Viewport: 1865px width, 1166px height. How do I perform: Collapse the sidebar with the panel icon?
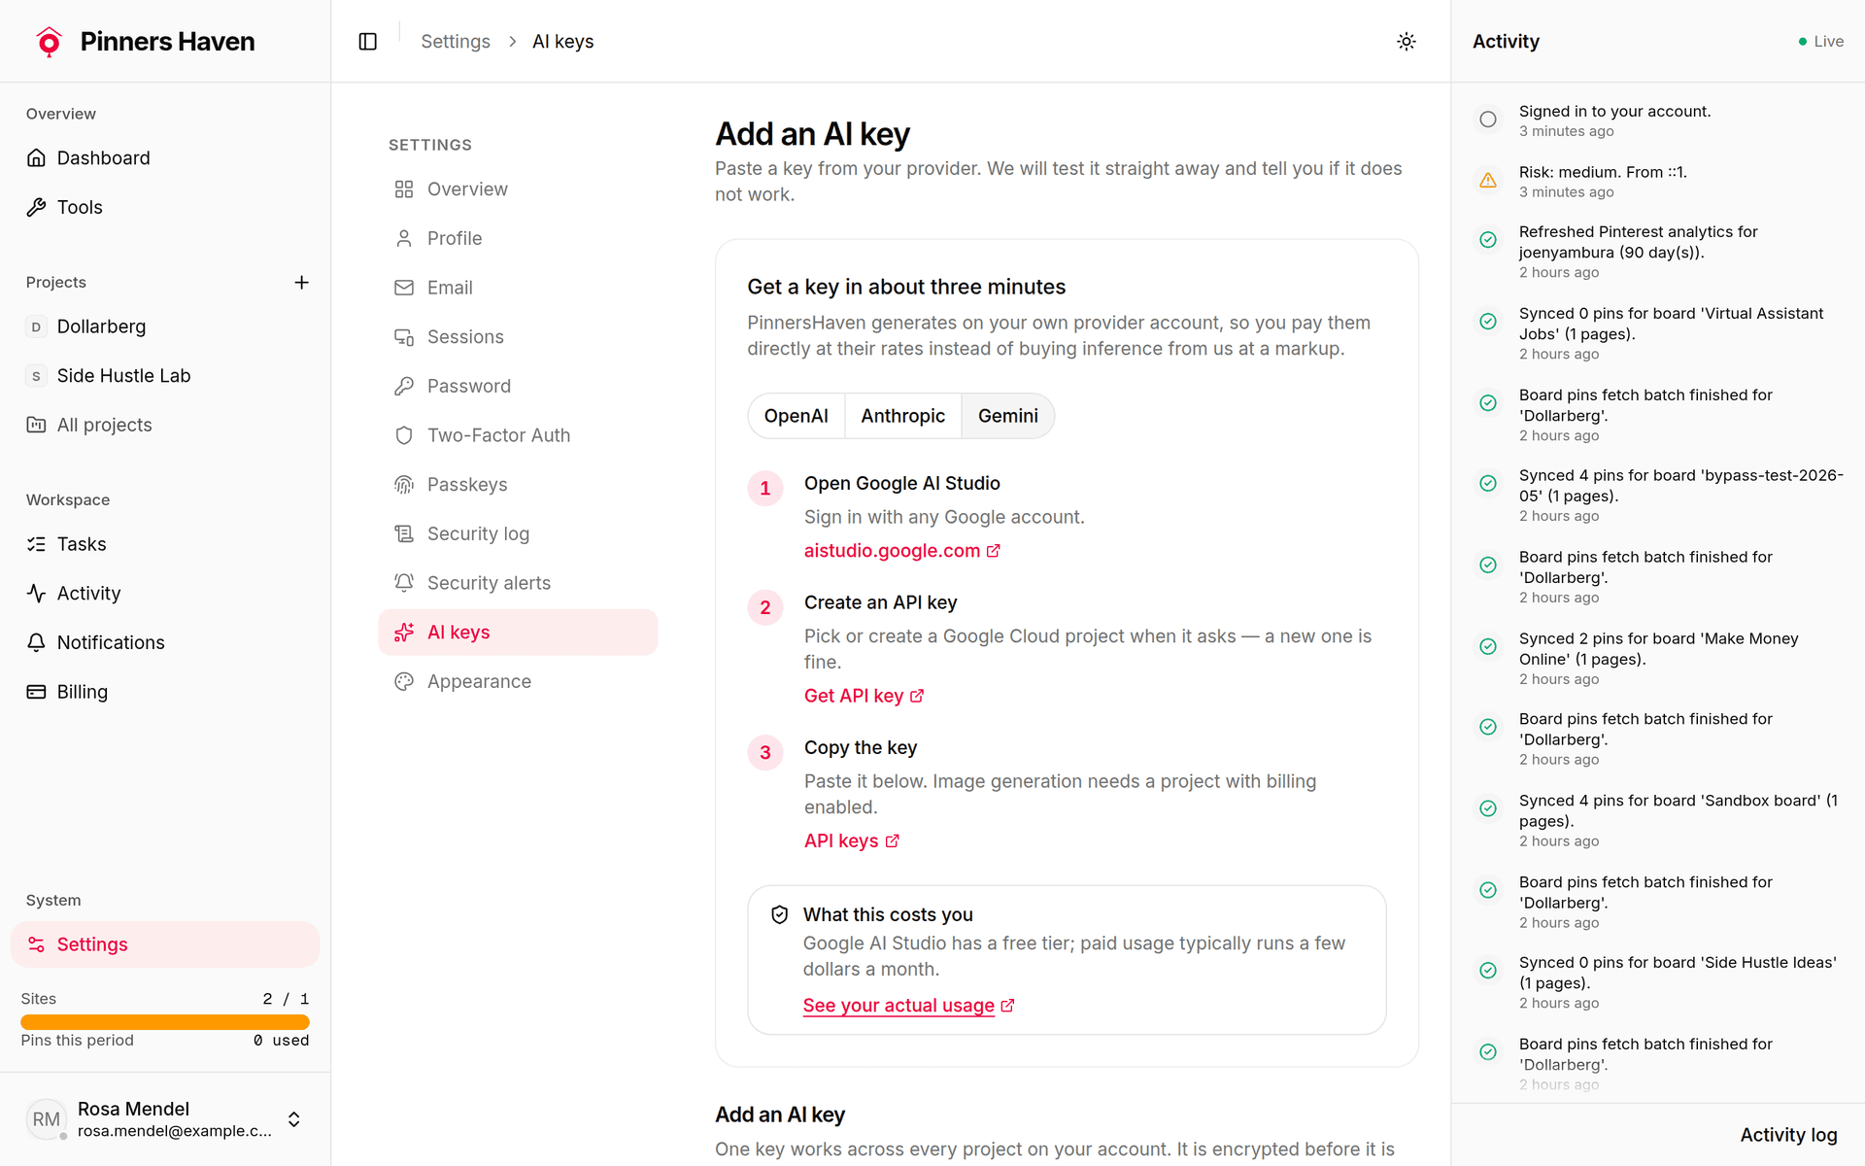[x=367, y=41]
